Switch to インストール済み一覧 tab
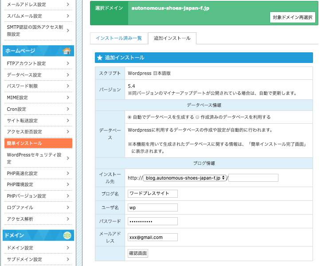This screenshot has height=266, width=325. coord(118,38)
